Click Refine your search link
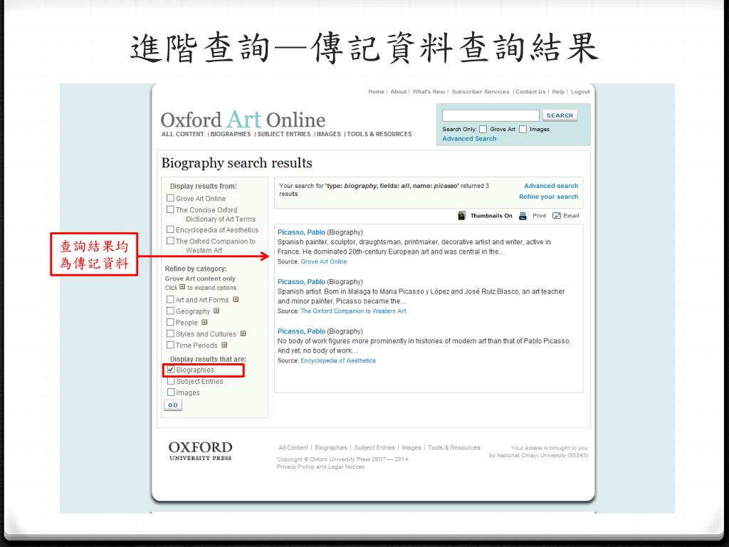Screen dimensions: 729x547 coord(549,197)
